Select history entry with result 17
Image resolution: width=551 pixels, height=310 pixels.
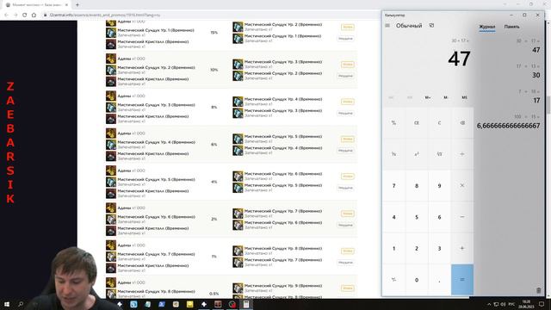509,96
